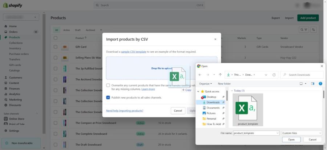Click Gift Card product thumbnail
Screen dimensions: 327x150
65,47
